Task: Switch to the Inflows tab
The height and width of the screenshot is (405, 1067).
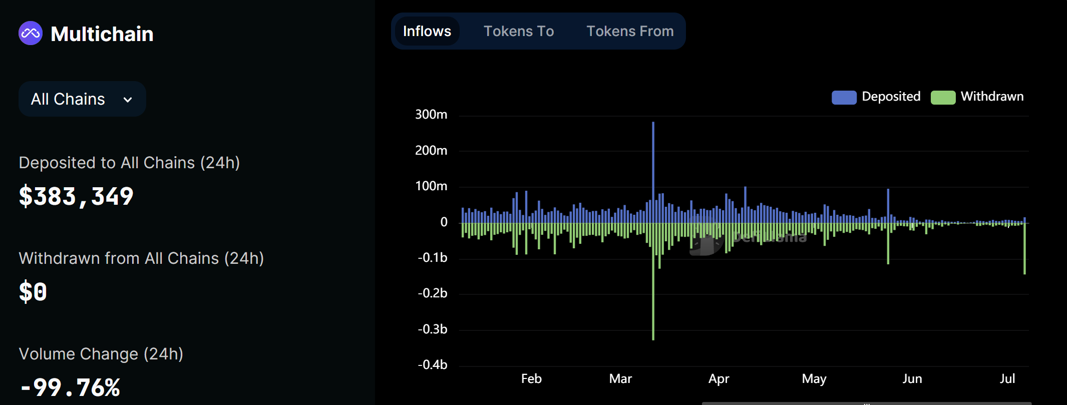Action: point(427,31)
